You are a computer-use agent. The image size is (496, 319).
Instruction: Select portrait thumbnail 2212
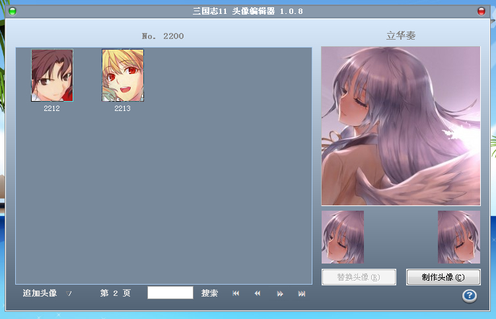coord(52,75)
